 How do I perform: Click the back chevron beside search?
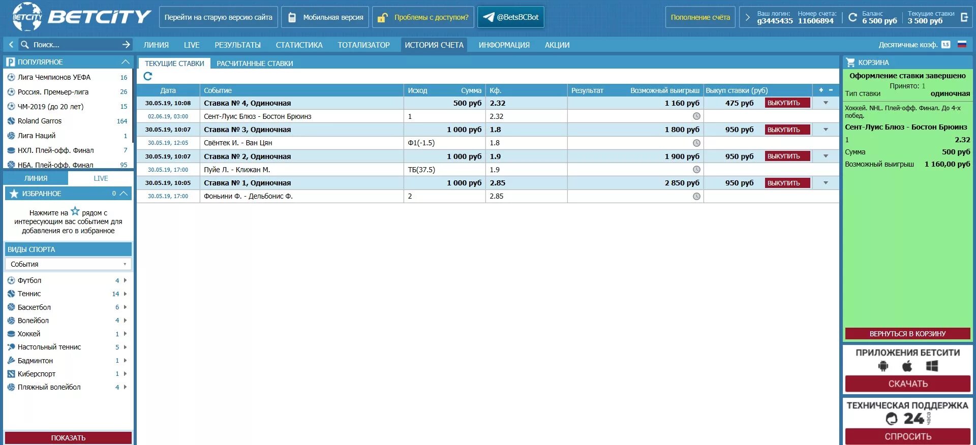tap(11, 45)
